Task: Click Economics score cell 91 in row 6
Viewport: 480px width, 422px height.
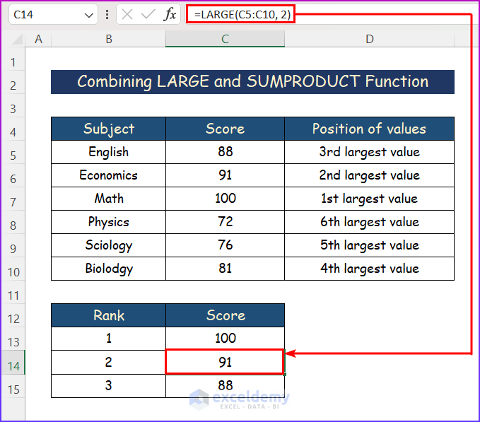Action: point(225,175)
